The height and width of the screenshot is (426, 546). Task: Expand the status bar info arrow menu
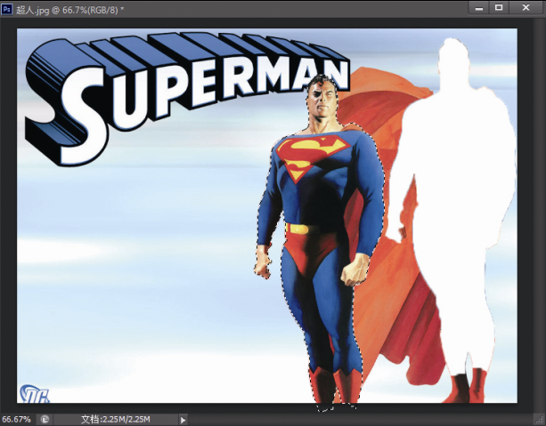pos(183,419)
